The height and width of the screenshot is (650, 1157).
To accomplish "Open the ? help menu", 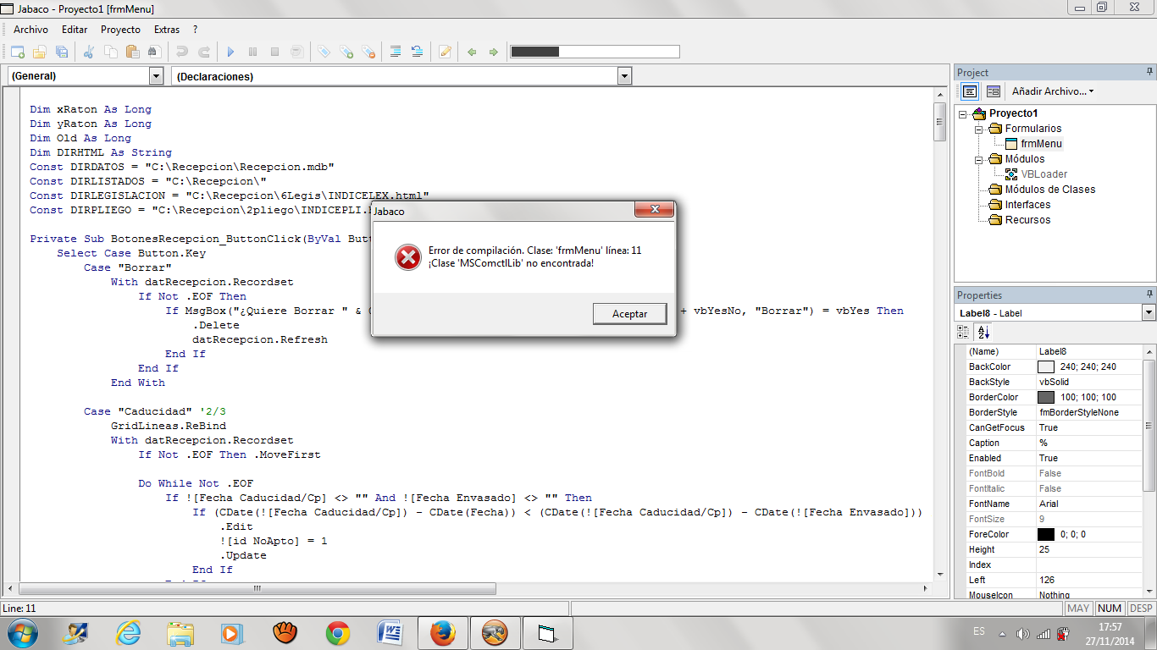I will click(195, 30).
